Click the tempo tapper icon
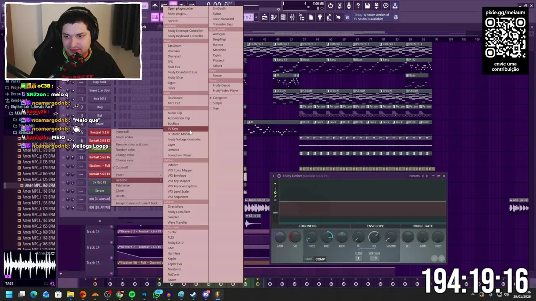The height and width of the screenshot is (301, 536). pyautogui.click(x=329, y=17)
